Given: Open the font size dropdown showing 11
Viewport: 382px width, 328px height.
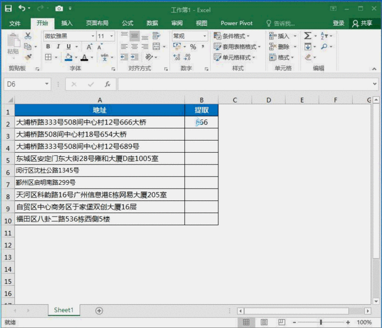Looking at the screenshot, I should [112, 36].
